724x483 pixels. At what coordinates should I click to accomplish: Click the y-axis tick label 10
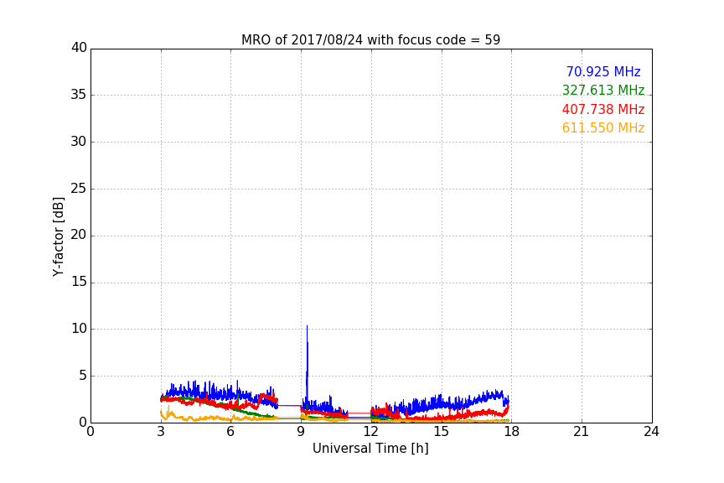pyautogui.click(x=79, y=329)
